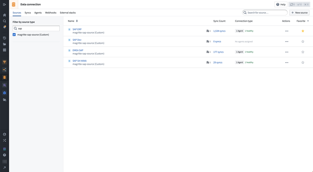View the 1,534 syncs link
The image size is (313, 172).
click(x=219, y=31)
